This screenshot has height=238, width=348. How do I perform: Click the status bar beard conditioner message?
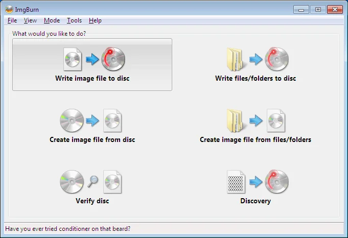pyautogui.click(x=67, y=229)
